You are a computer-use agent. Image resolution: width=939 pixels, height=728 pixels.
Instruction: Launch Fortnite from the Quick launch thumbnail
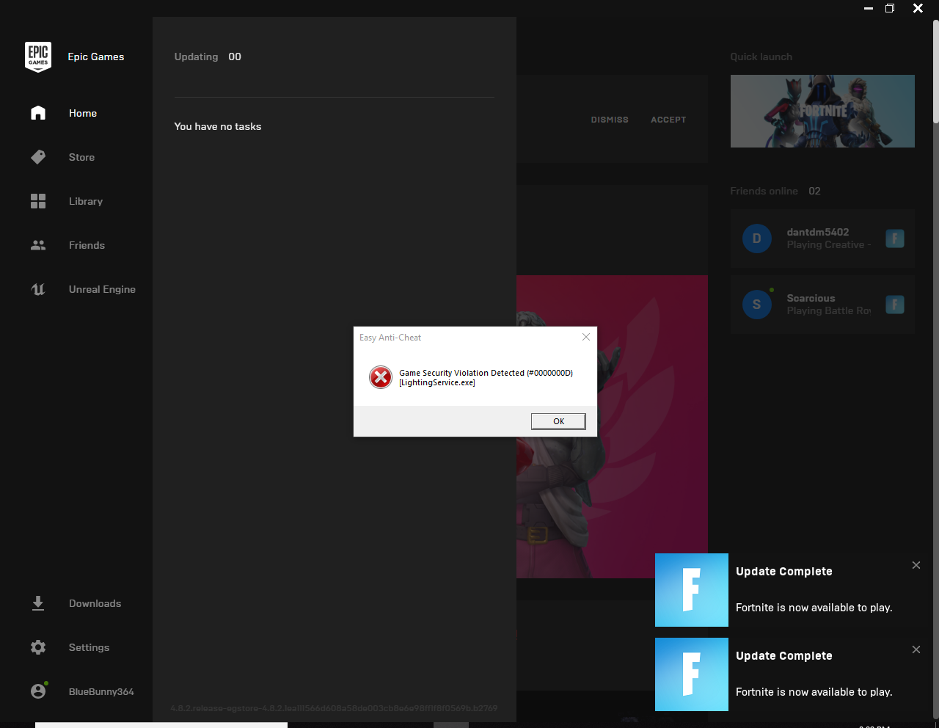pos(822,111)
